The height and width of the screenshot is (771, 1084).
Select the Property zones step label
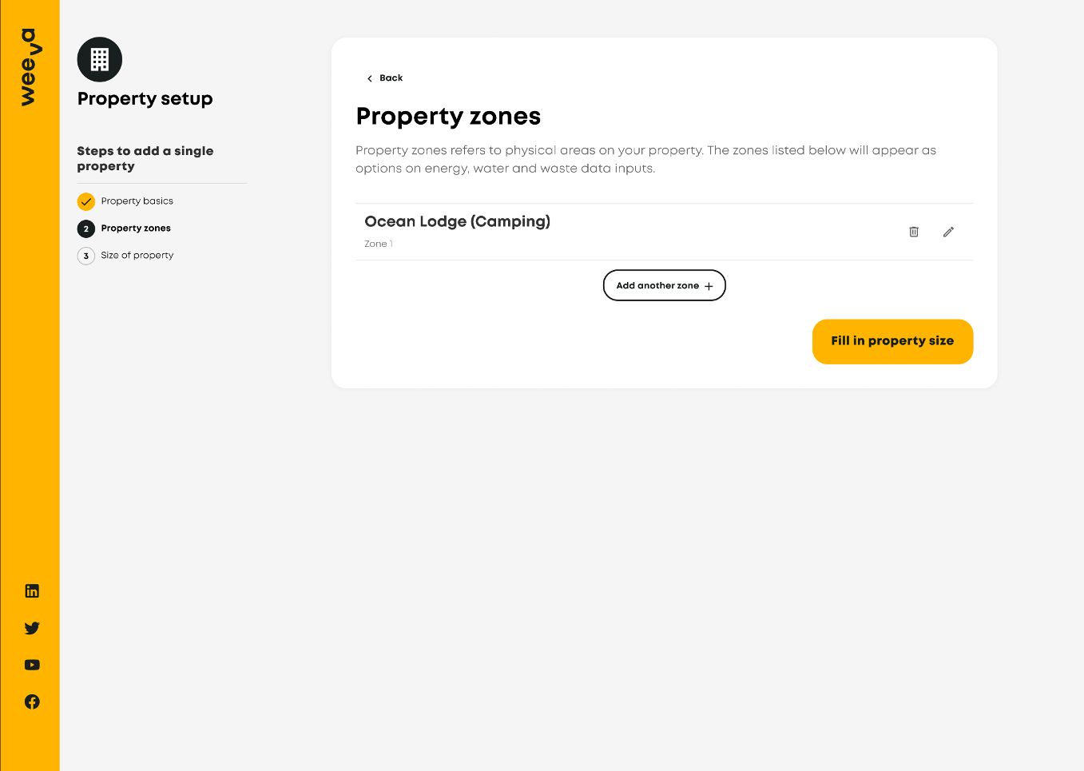pyautogui.click(x=136, y=229)
